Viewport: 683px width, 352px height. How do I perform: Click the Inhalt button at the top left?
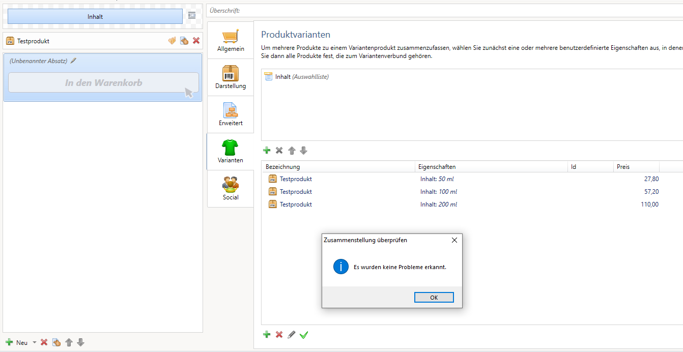(x=95, y=16)
